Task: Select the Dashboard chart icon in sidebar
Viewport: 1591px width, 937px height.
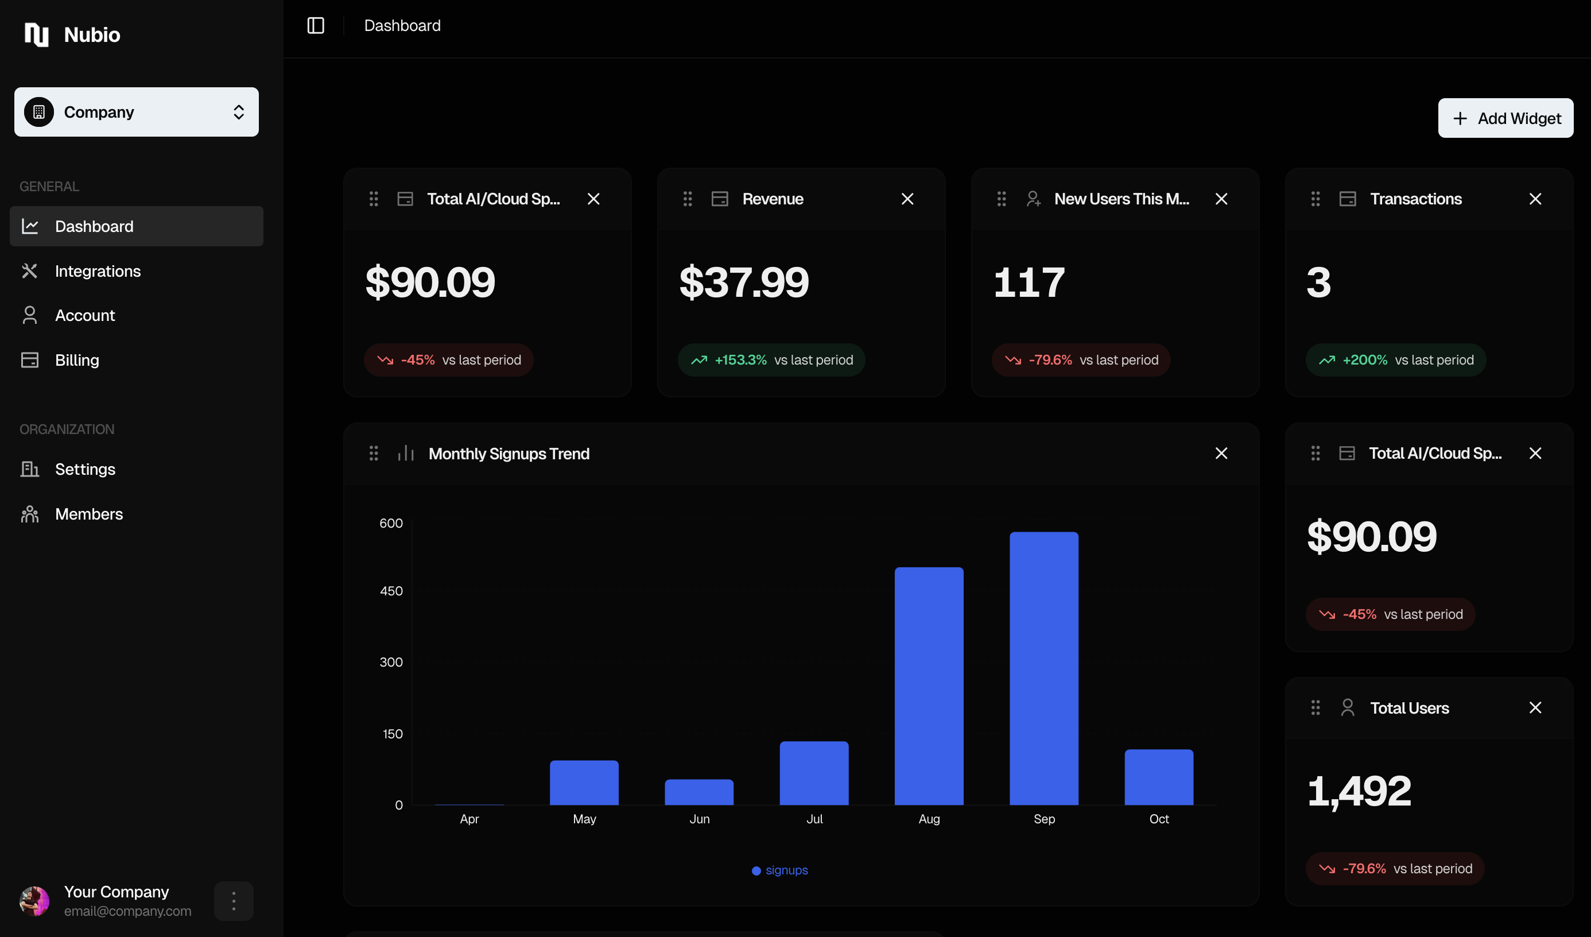Action: point(30,226)
